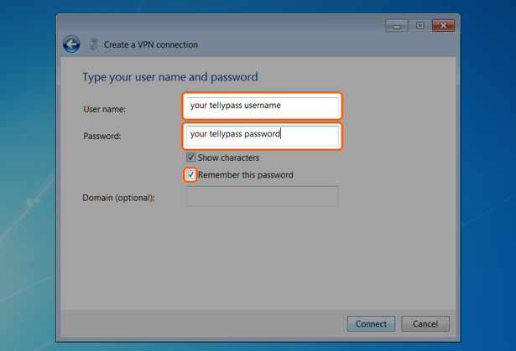The image size is (516, 351).
Task: Click the 'User name:' label
Action: [104, 109]
